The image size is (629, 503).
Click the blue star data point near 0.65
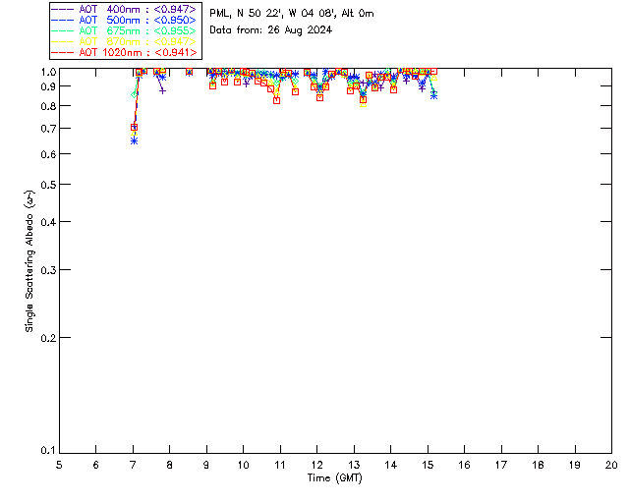[x=135, y=140]
